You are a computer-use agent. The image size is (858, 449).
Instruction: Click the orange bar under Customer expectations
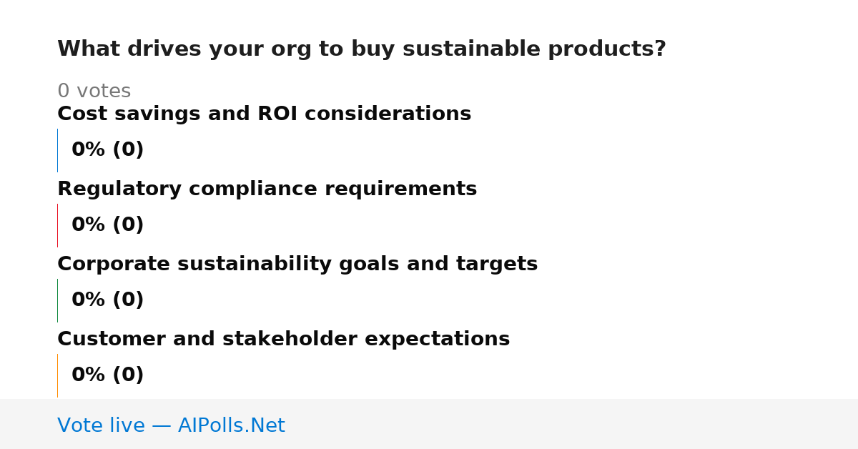[57, 375]
